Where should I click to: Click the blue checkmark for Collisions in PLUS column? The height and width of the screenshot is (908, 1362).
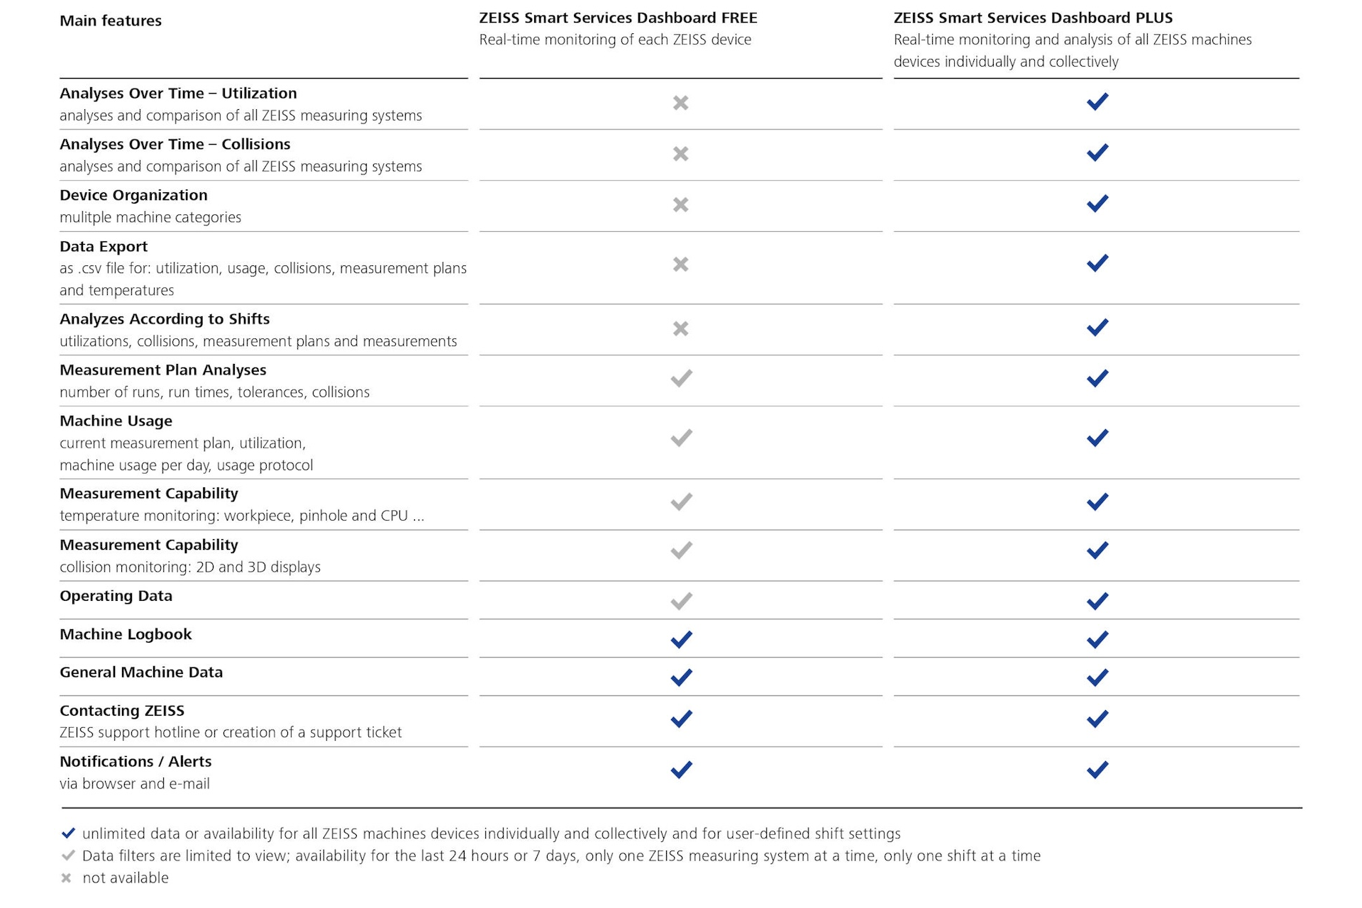coord(1097,153)
